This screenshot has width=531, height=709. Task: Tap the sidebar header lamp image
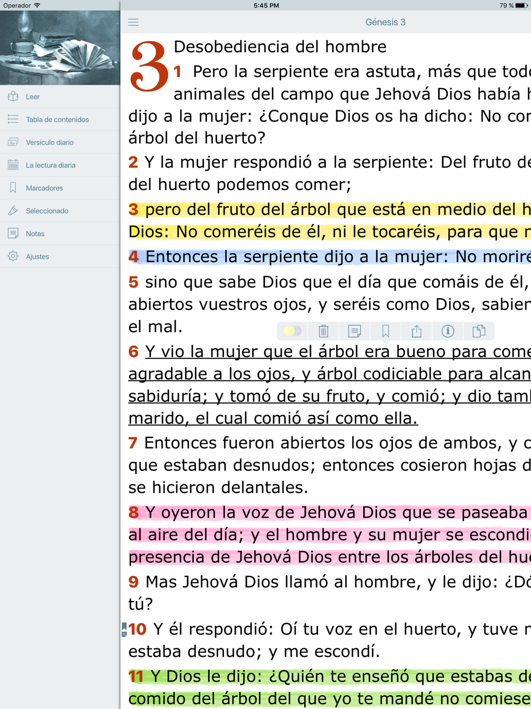click(60, 48)
